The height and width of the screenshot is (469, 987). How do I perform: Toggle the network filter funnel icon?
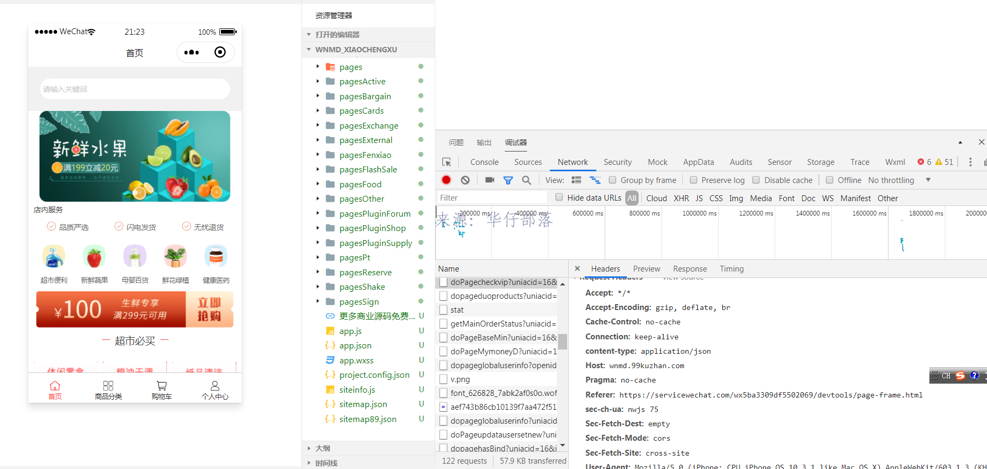tap(508, 180)
